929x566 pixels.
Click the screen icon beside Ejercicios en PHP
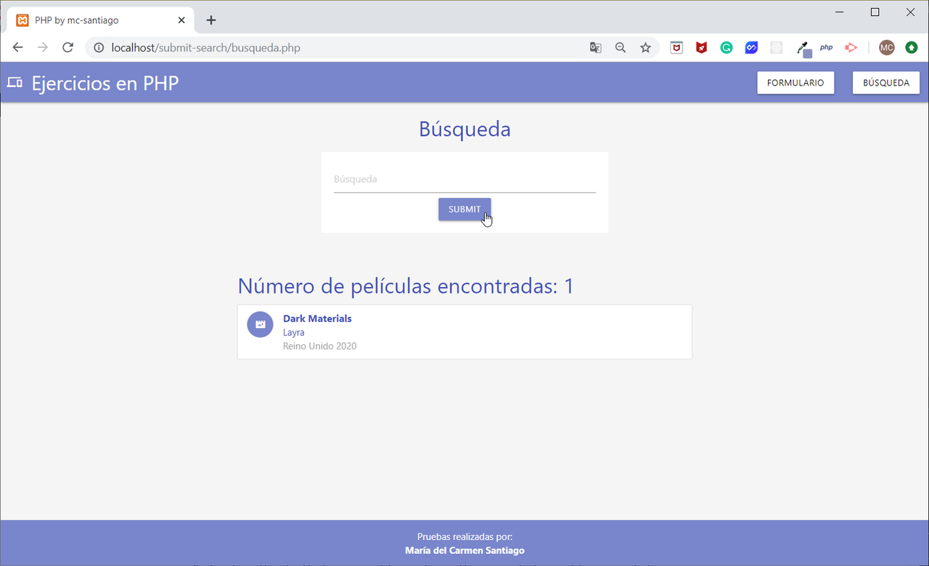pyautogui.click(x=15, y=82)
